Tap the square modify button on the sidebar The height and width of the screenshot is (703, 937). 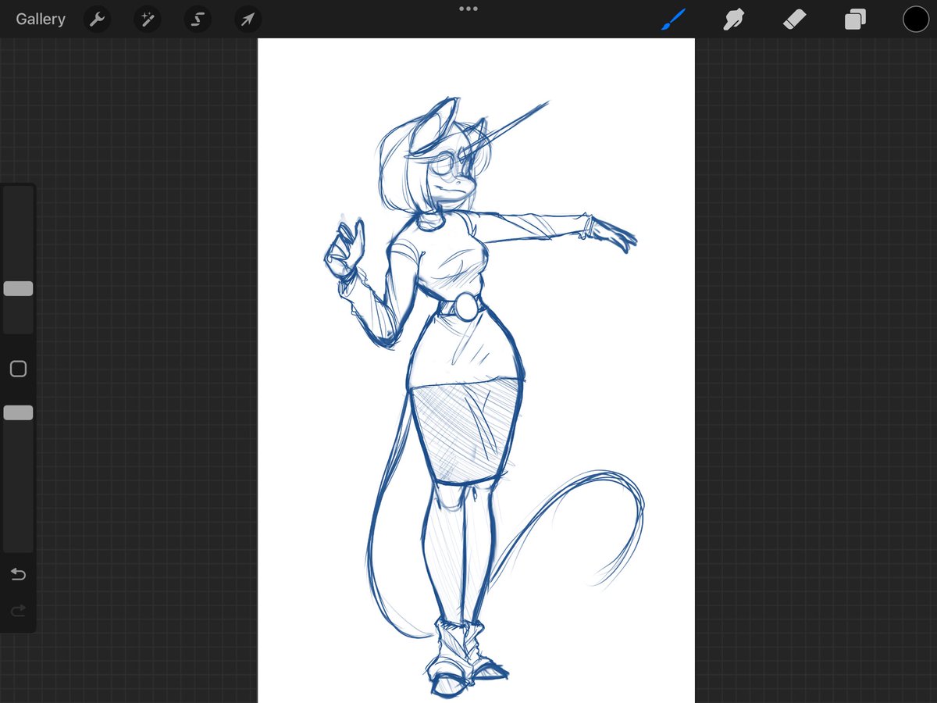coord(18,369)
